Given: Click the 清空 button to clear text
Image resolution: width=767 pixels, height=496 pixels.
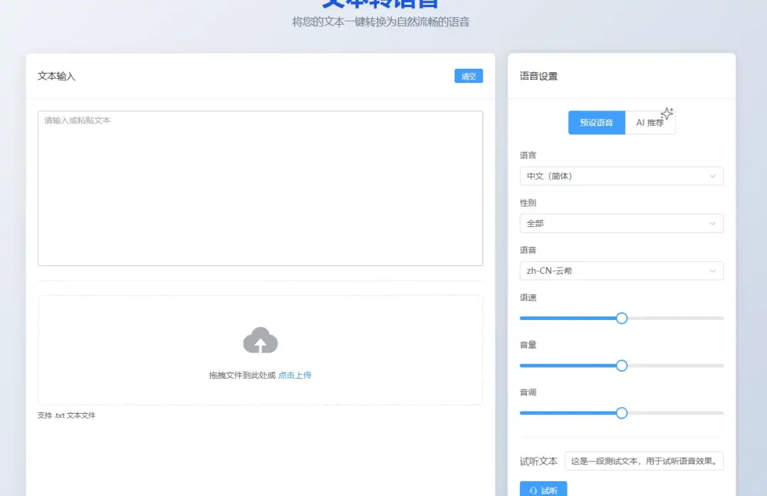Looking at the screenshot, I should point(468,76).
